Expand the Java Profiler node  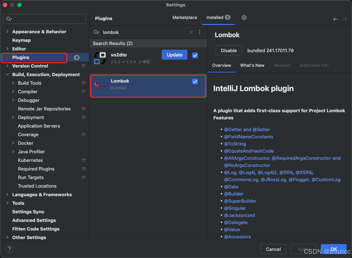pyautogui.click(x=13, y=152)
